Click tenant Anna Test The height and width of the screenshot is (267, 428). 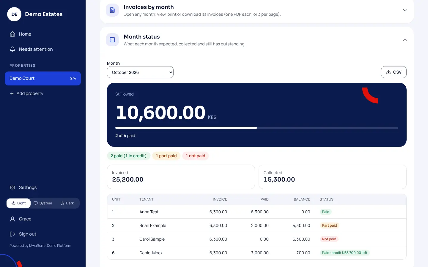(149, 212)
